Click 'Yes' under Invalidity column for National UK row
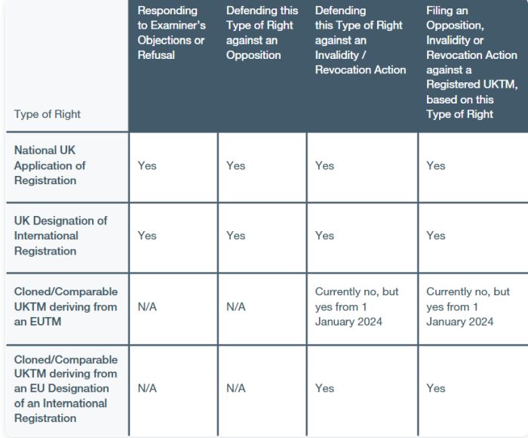 pyautogui.click(x=324, y=165)
